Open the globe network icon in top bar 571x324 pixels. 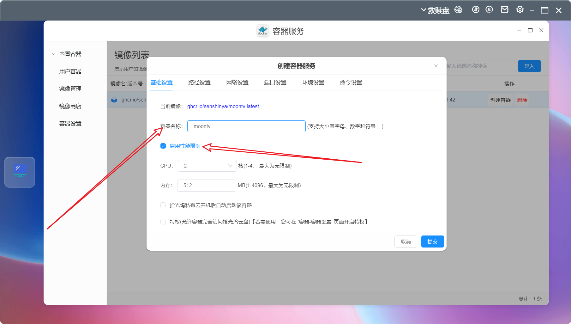click(x=458, y=10)
